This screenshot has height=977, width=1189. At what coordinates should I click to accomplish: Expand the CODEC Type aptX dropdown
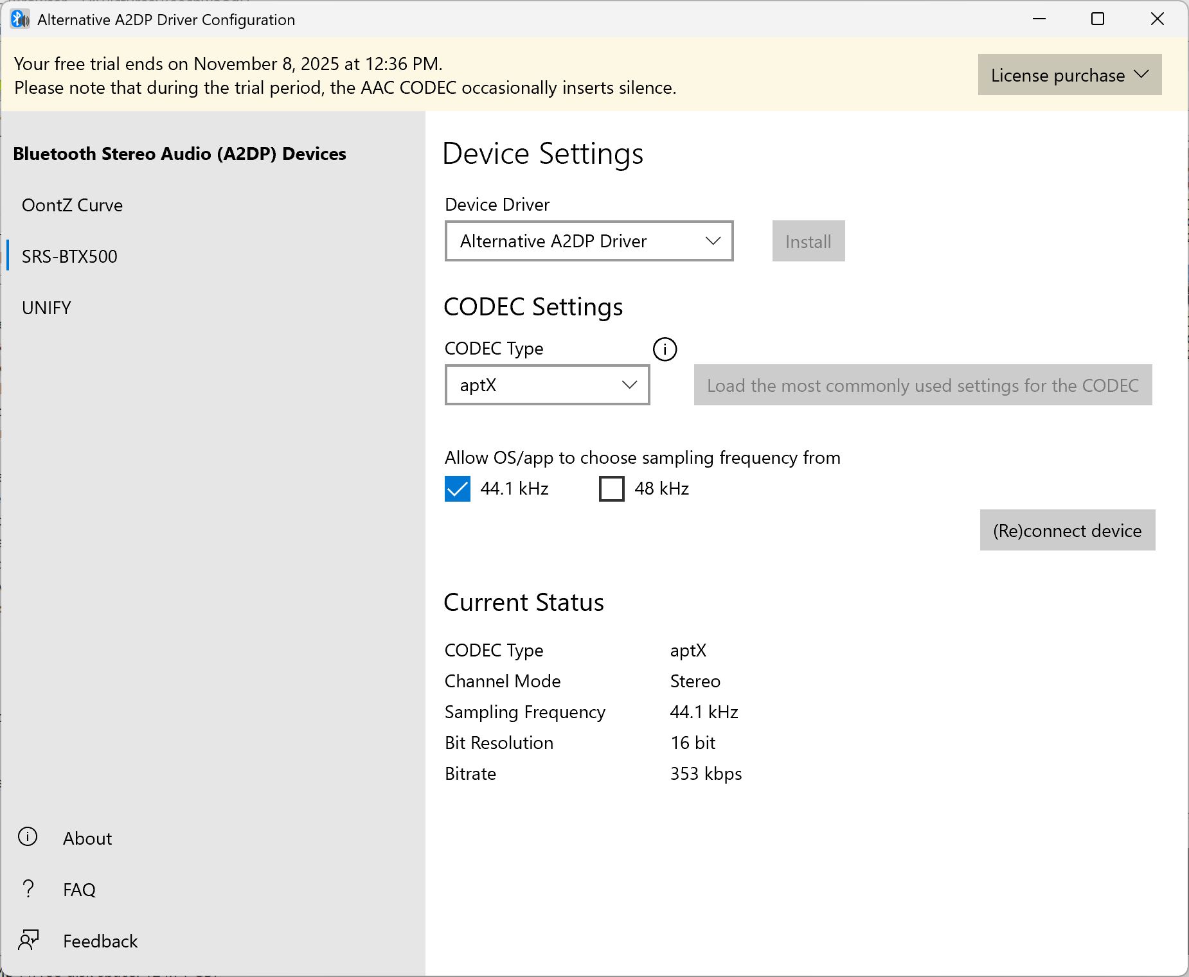tap(547, 385)
